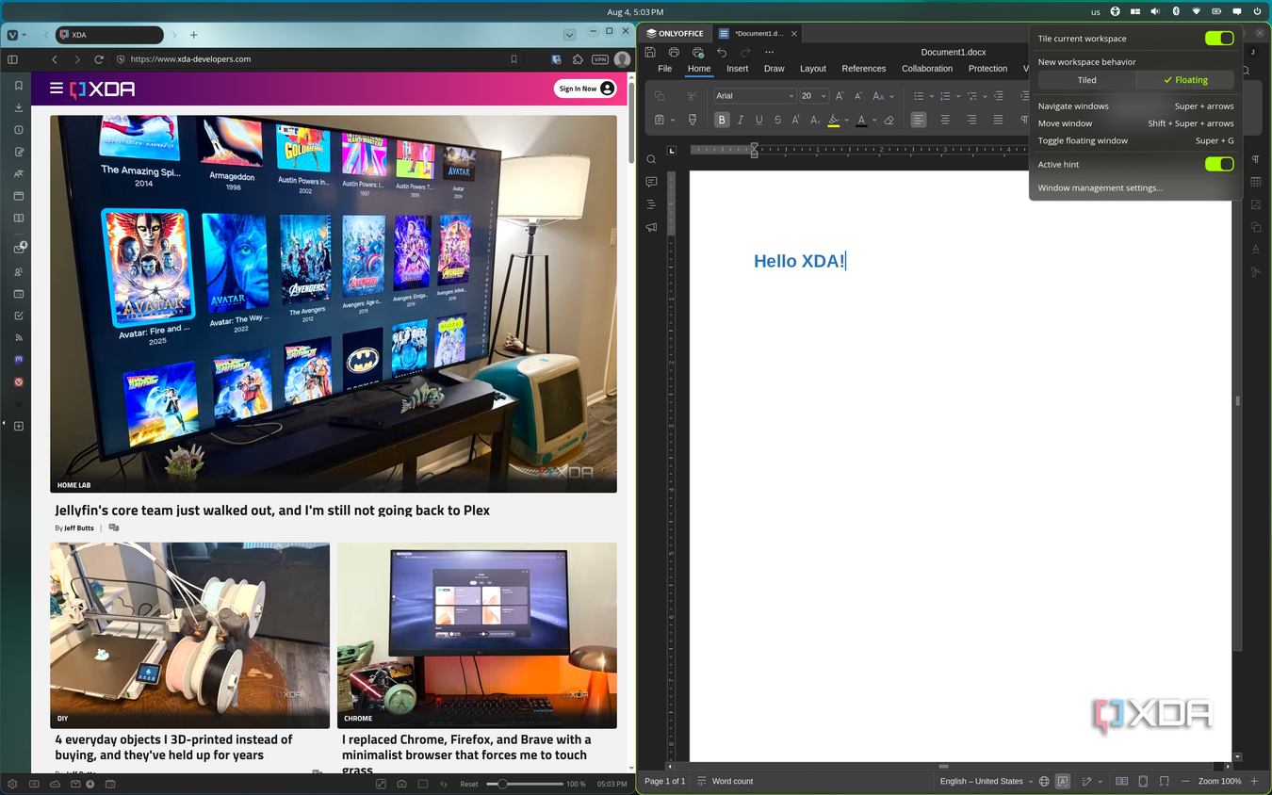Click the Clear style eraser icon

889,120
